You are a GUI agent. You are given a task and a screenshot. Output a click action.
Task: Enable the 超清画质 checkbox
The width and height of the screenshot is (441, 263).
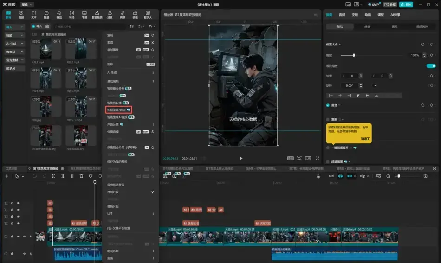tap(328, 162)
